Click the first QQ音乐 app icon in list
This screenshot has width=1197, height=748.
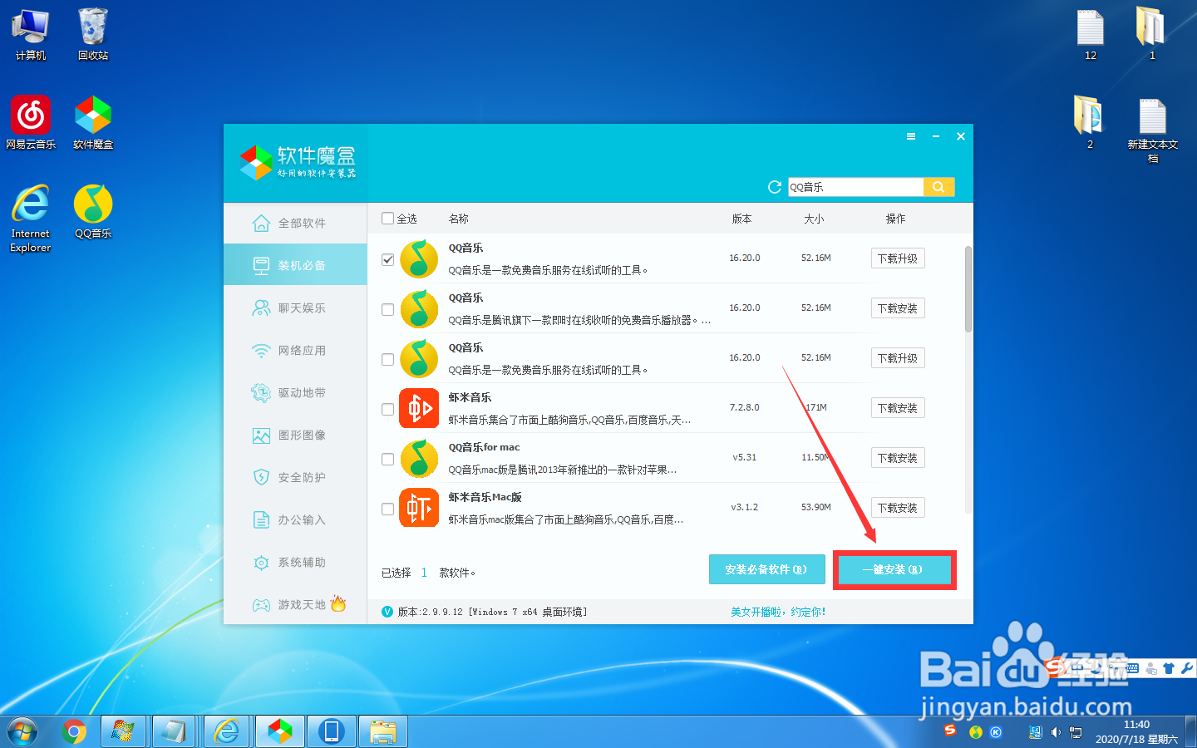click(x=419, y=258)
